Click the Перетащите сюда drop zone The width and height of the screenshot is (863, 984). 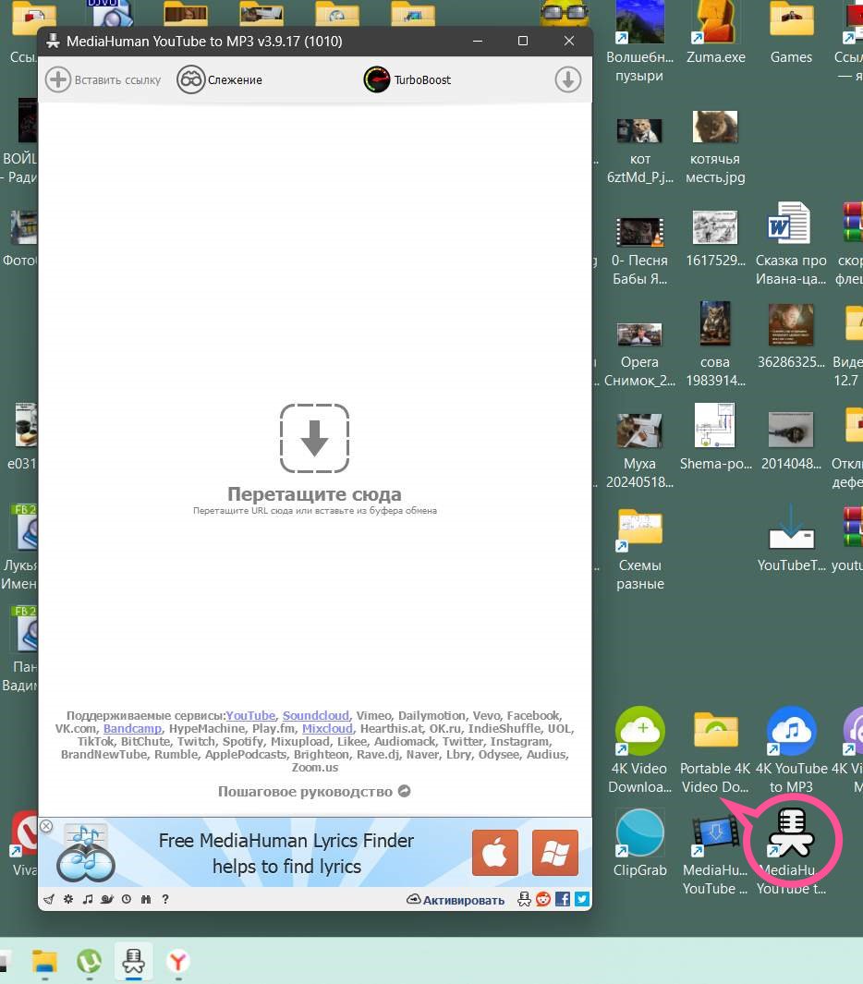314,439
